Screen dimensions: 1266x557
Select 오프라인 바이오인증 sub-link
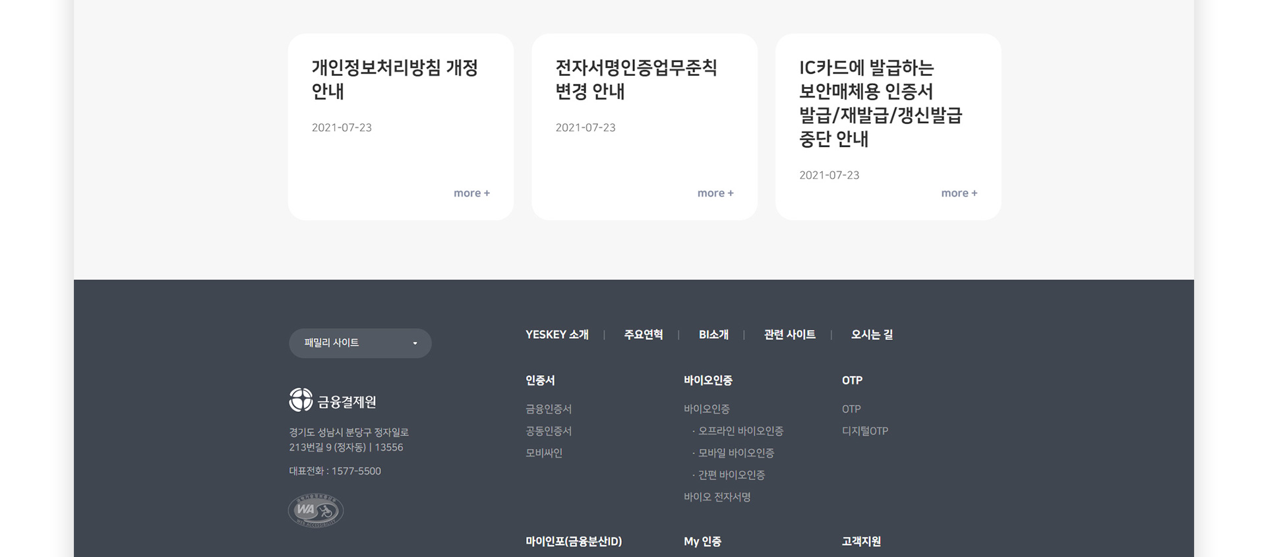click(x=740, y=431)
